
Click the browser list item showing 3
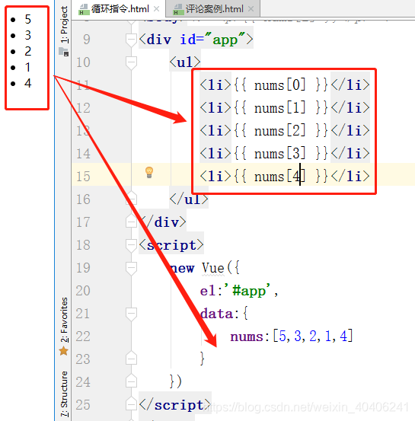28,35
